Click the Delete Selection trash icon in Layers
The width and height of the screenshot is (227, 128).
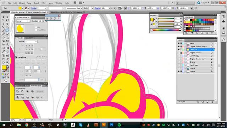pyautogui.click(x=212, y=102)
